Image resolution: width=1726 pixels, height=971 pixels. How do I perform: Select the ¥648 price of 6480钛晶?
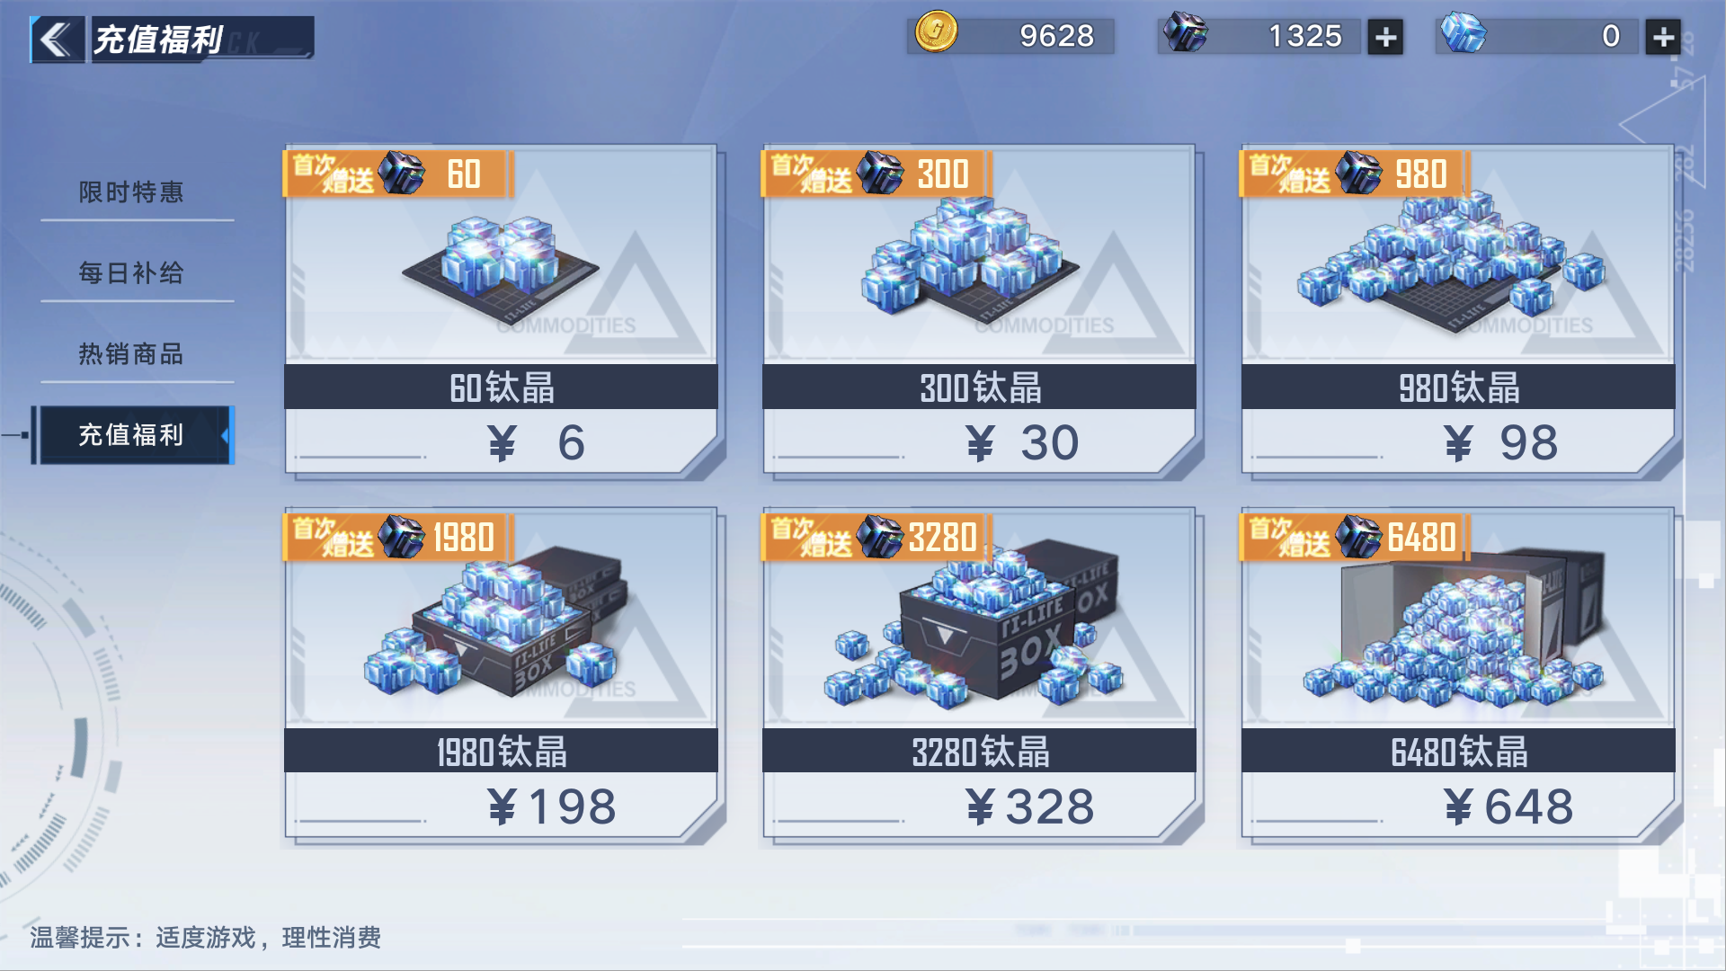[1508, 806]
